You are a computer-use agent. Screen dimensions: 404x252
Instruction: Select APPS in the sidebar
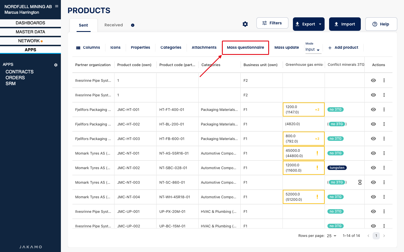(x=30, y=50)
